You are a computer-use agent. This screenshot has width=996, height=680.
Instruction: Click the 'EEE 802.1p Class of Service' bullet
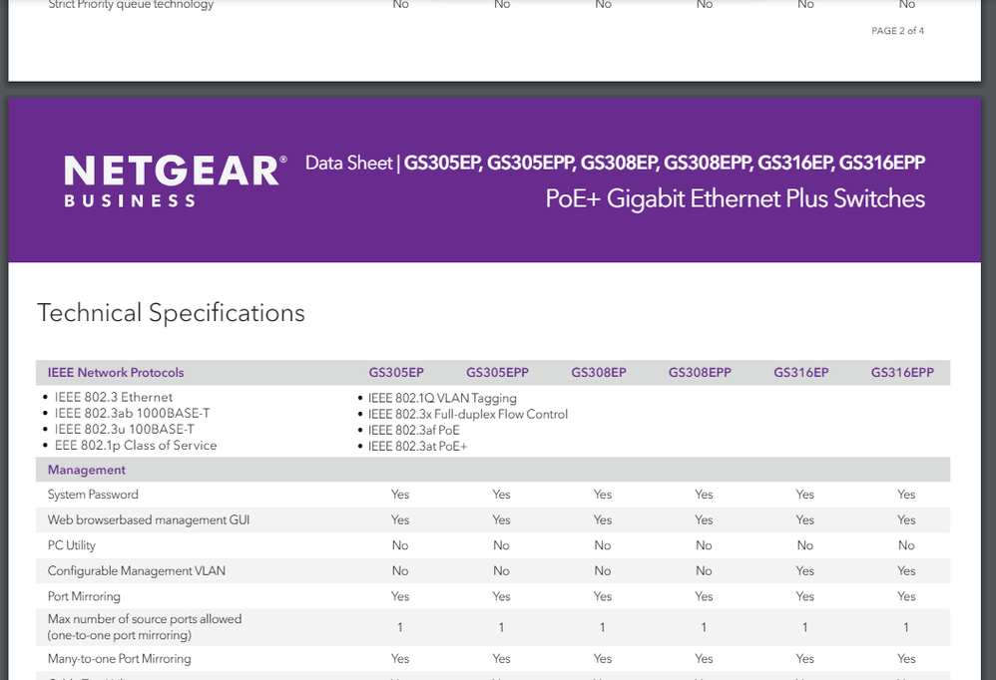pos(136,446)
